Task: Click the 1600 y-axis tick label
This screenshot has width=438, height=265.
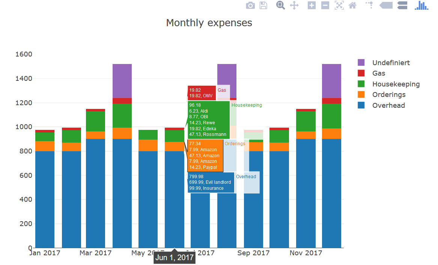Action: coord(24,54)
